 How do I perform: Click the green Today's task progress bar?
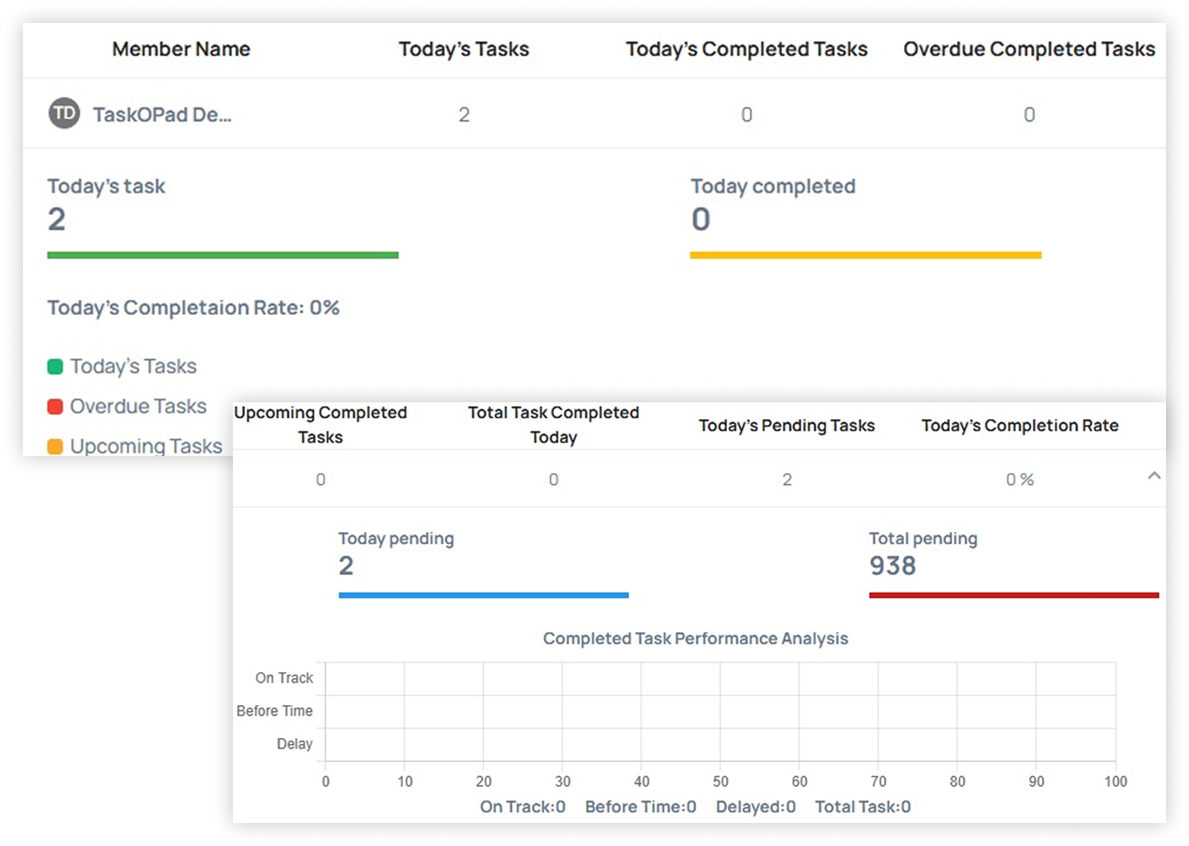point(223,255)
